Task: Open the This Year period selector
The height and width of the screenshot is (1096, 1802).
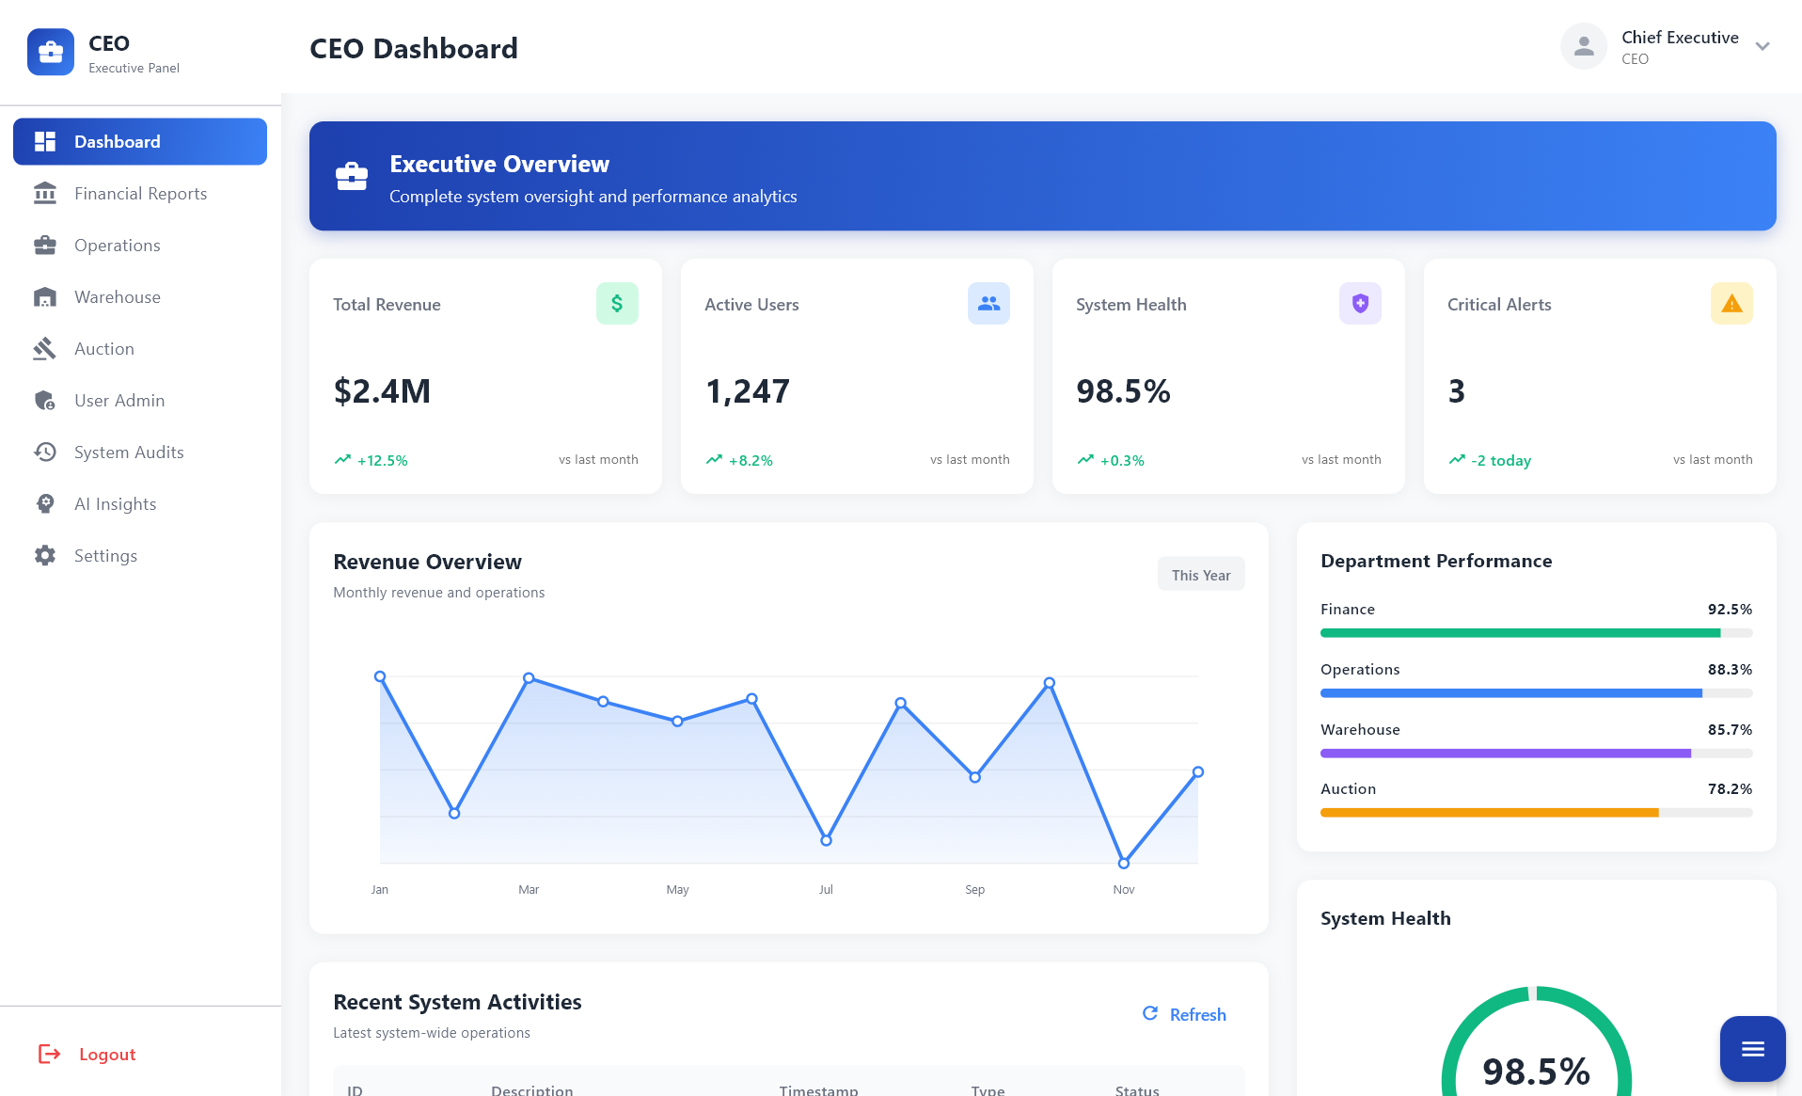Action: [x=1201, y=574]
